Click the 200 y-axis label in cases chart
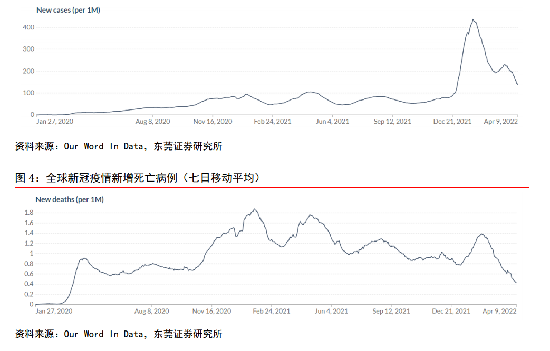This screenshot has height=351, width=550. (x=28, y=71)
